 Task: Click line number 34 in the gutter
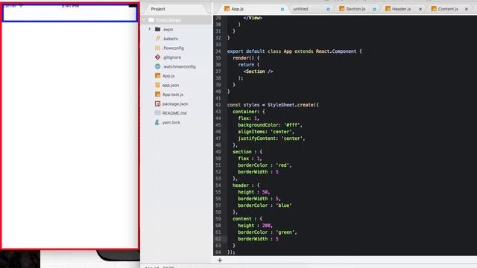(x=218, y=51)
